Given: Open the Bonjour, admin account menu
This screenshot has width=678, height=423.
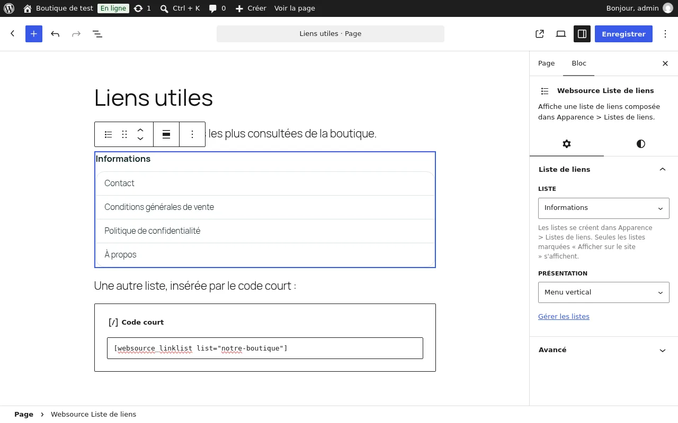Looking at the screenshot, I should [639, 8].
